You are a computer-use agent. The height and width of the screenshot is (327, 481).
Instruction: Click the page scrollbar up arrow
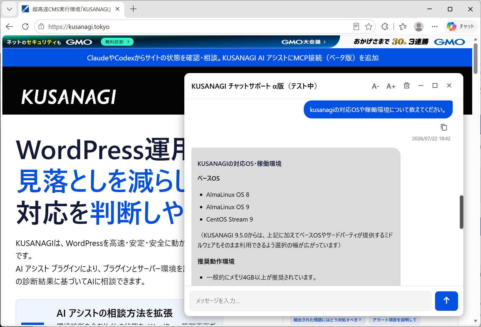pos(475,39)
